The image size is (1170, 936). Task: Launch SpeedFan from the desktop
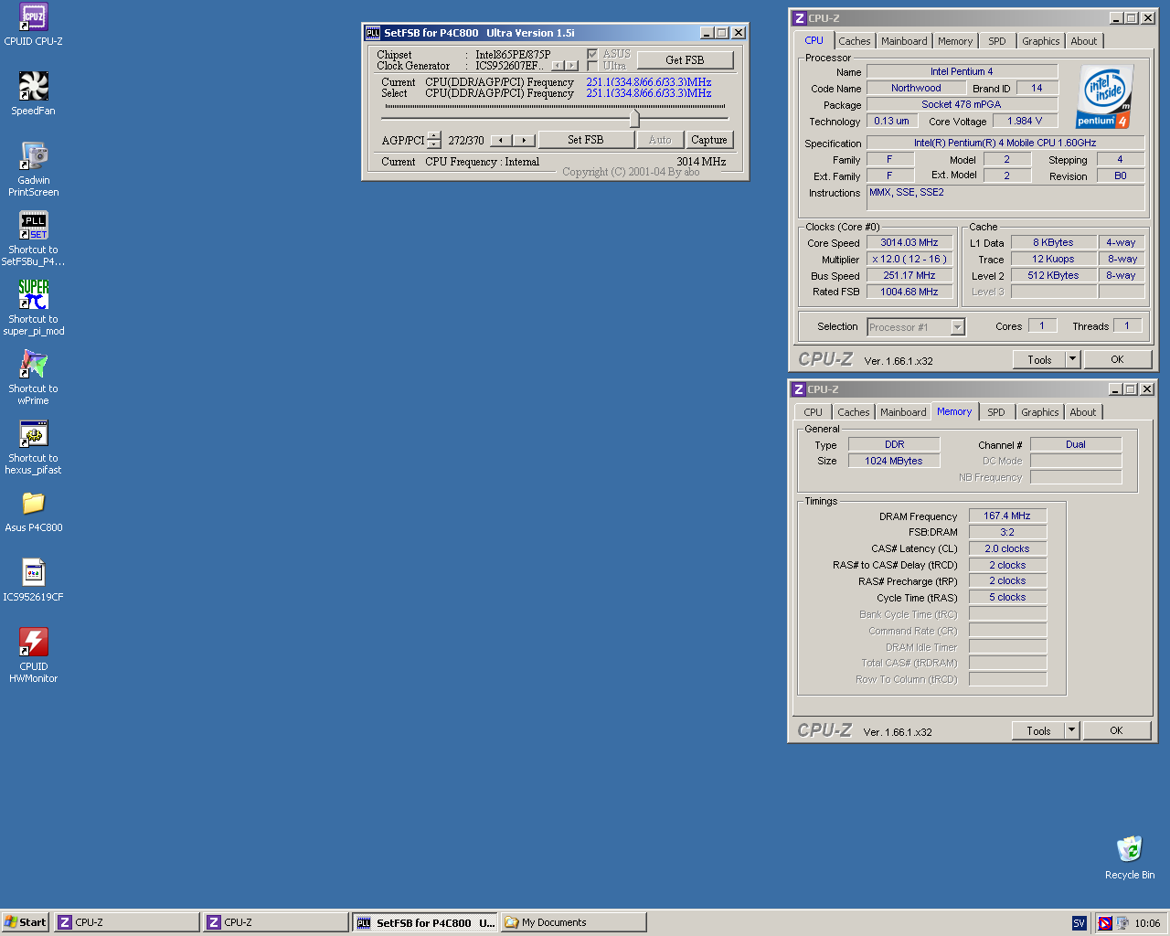click(34, 86)
